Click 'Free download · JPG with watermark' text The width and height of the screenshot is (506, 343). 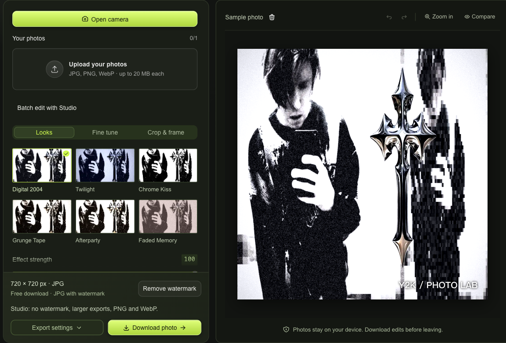click(x=58, y=294)
